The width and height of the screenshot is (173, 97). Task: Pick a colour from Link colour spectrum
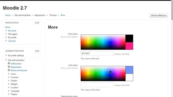tap(103, 74)
